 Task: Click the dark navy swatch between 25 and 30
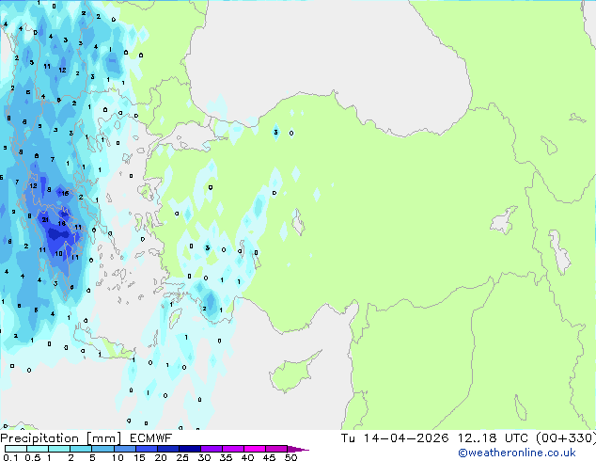190,449
